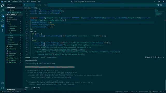
Task: Kill terminal with trash icon
Action: point(158,57)
